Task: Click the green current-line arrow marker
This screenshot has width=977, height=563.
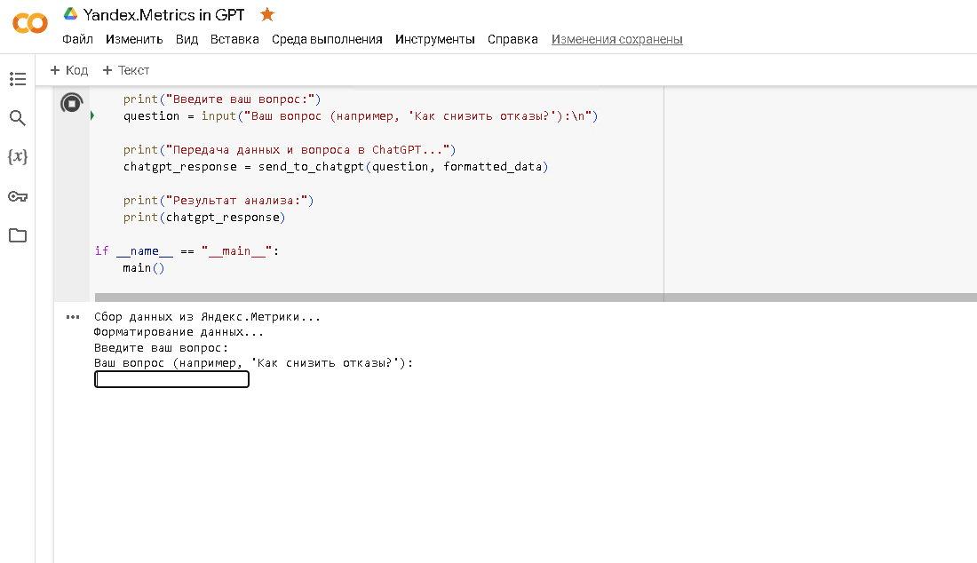Action: coord(92,115)
